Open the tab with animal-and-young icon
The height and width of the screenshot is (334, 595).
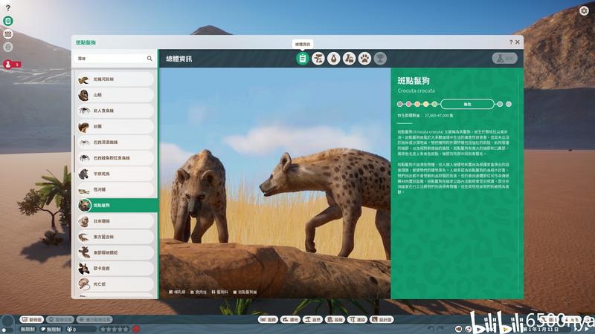(x=349, y=59)
